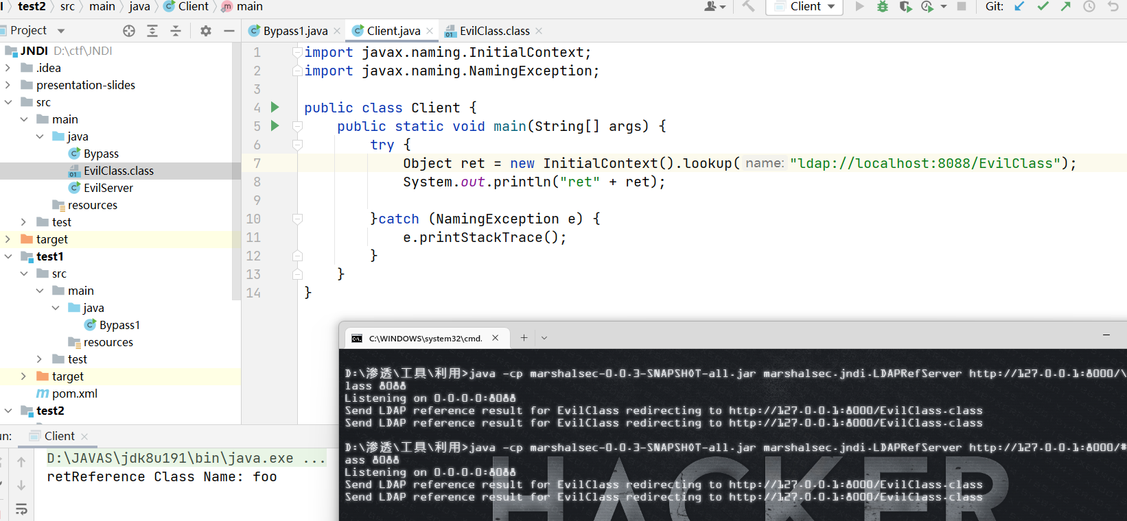This screenshot has width=1127, height=521.
Task: Fold the imports at line 1
Action: [x=297, y=52]
